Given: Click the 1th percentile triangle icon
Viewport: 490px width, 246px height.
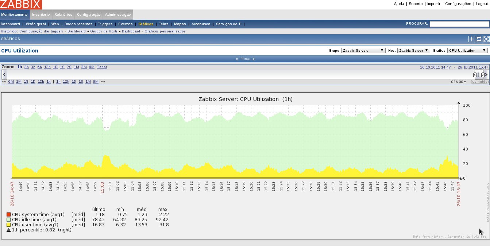Looking at the screenshot, I should click(x=9, y=230).
